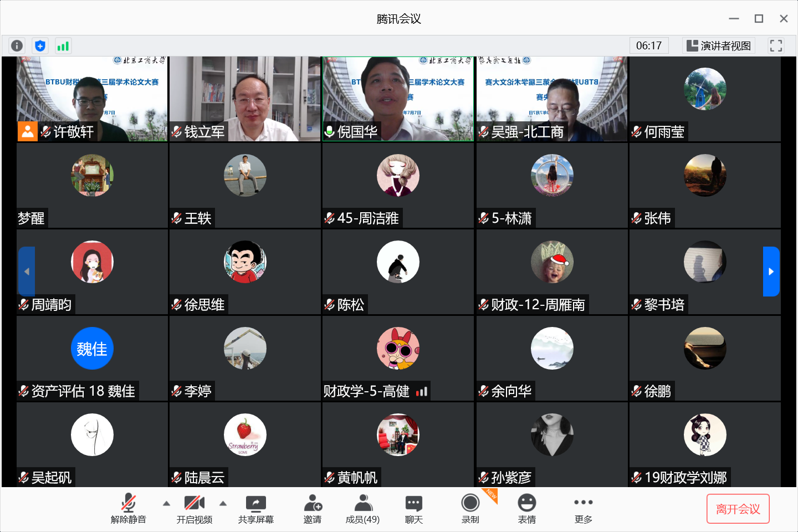The image size is (798, 532).
Task: Turn on the video camera
Action: [195, 509]
